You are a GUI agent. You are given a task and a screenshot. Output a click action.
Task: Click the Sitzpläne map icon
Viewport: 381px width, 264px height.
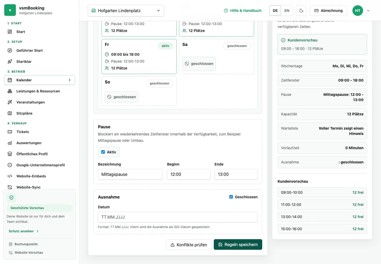10,113
